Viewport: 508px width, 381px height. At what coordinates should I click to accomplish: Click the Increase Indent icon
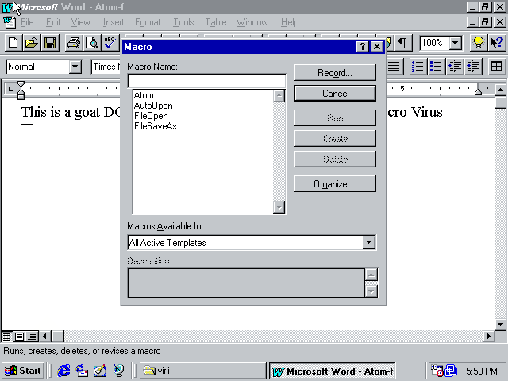point(473,67)
